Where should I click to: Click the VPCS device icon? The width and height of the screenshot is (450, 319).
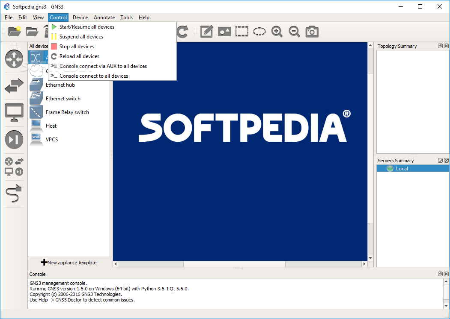tap(36, 140)
